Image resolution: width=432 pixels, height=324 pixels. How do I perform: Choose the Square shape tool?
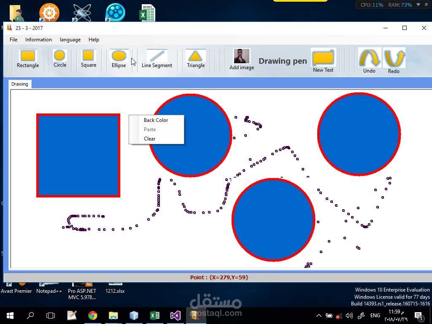89,59
